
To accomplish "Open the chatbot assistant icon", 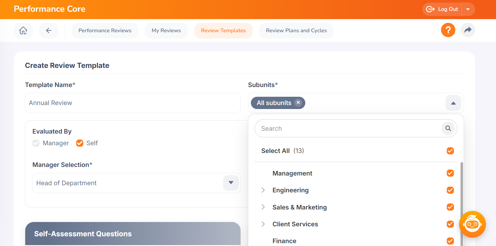I will pyautogui.click(x=473, y=224).
